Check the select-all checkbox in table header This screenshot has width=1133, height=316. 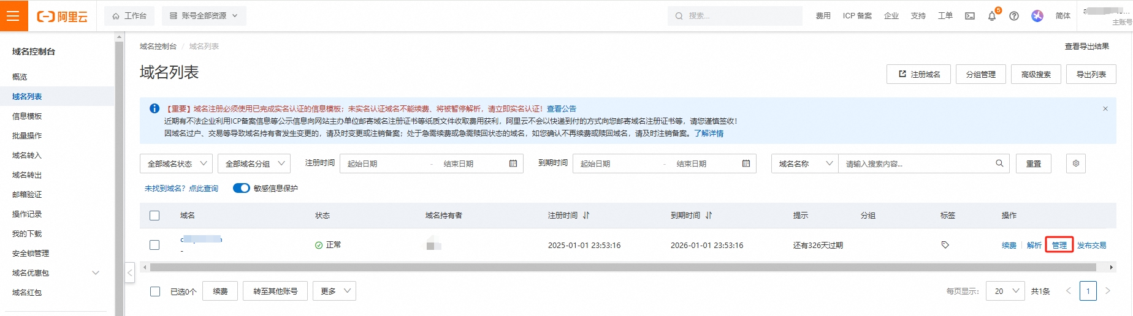154,216
